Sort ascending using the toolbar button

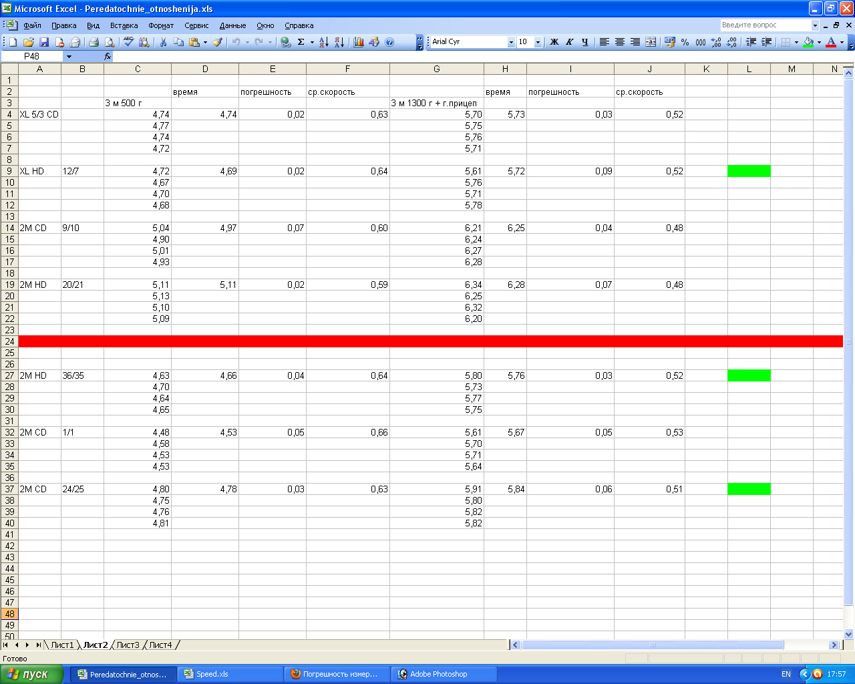(x=324, y=42)
